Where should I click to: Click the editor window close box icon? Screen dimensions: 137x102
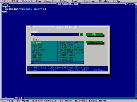pyautogui.click(x=6, y=4)
